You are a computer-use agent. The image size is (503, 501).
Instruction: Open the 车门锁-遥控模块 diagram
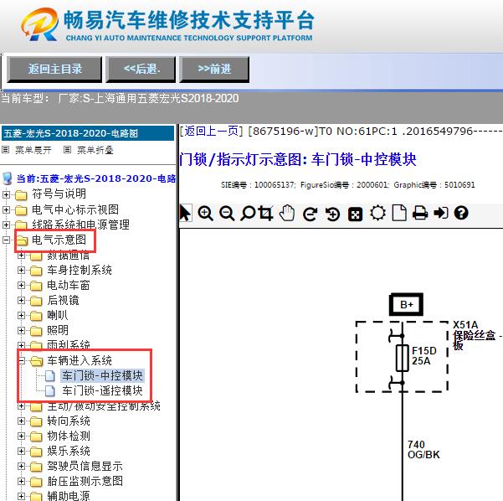[102, 391]
